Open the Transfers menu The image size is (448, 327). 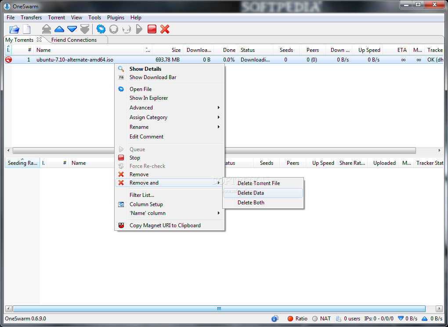[x=31, y=18]
